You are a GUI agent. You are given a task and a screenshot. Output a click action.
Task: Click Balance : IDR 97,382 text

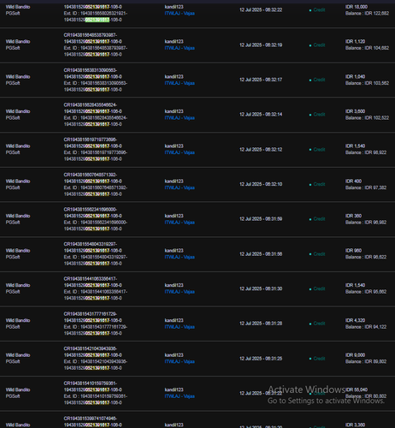366,187
